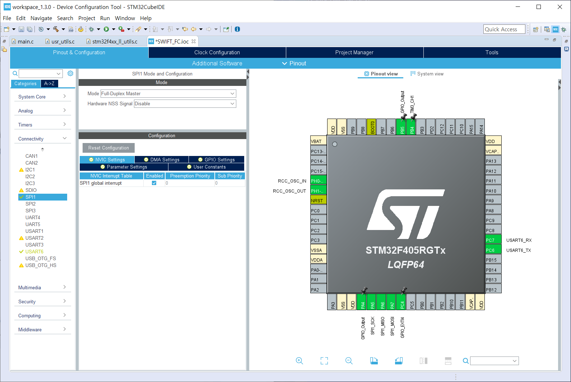
Task: Open the categories settings gear
Action: pyautogui.click(x=70, y=73)
